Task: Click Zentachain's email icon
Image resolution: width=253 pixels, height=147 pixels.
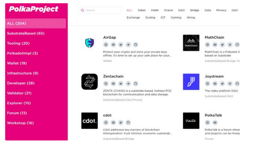Action: tap(113, 84)
